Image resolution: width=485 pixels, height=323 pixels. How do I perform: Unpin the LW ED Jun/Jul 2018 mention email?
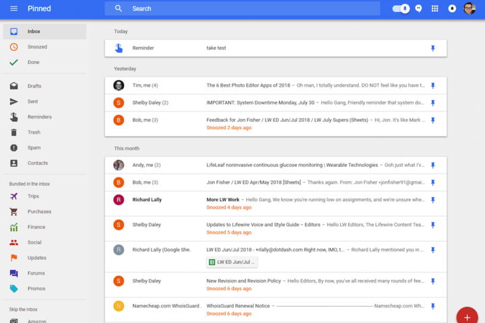pos(432,250)
